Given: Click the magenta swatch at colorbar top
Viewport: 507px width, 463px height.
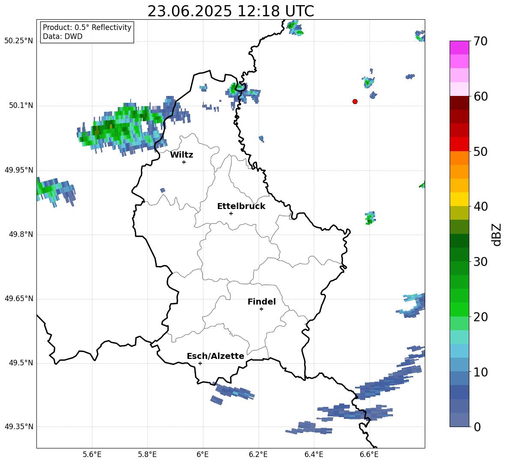Looking at the screenshot, I should (459, 48).
